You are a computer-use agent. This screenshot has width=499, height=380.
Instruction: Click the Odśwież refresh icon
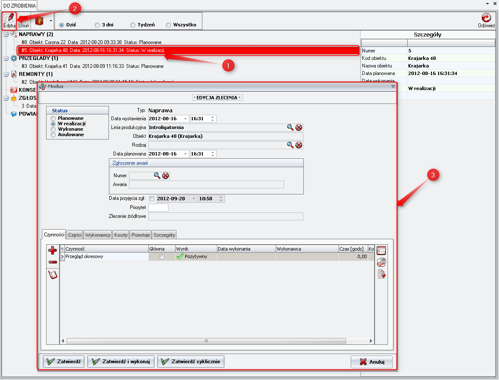coord(486,18)
